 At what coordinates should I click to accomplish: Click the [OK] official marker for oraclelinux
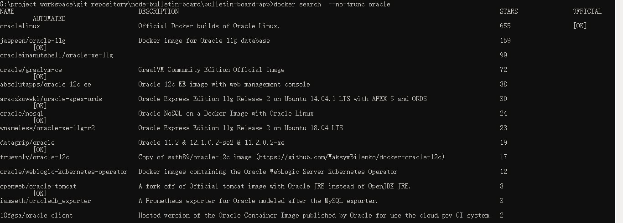click(580, 26)
